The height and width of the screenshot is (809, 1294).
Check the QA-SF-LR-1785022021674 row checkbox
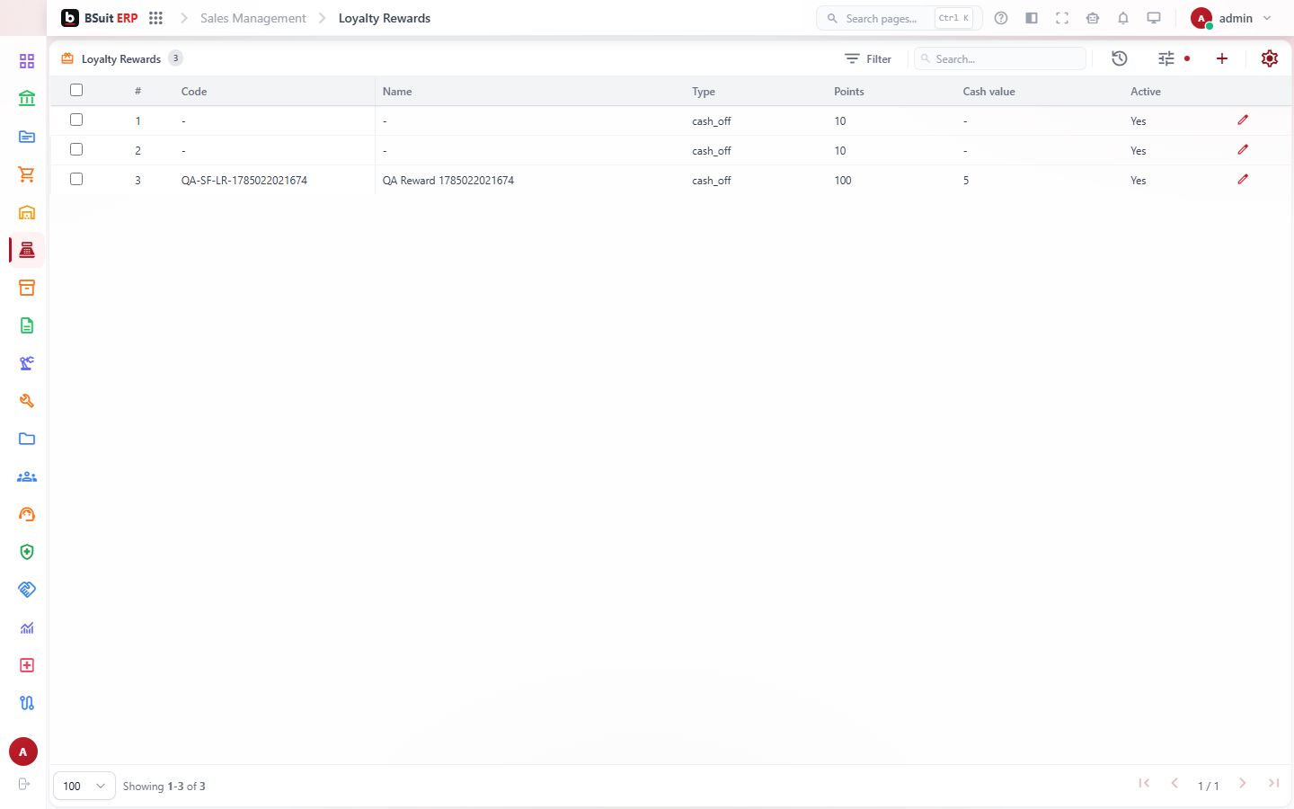pyautogui.click(x=76, y=179)
